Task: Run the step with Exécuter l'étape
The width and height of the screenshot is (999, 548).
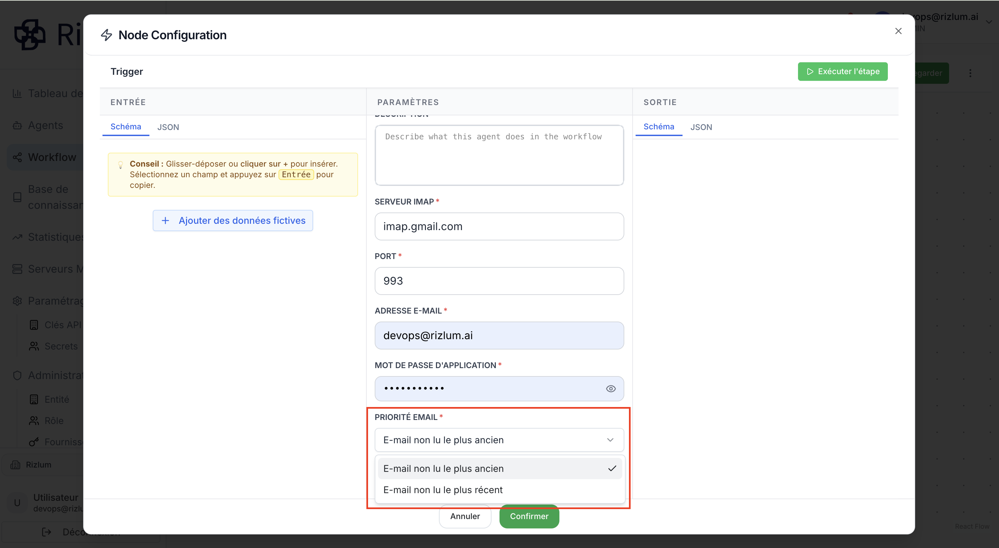Action: pyautogui.click(x=842, y=71)
